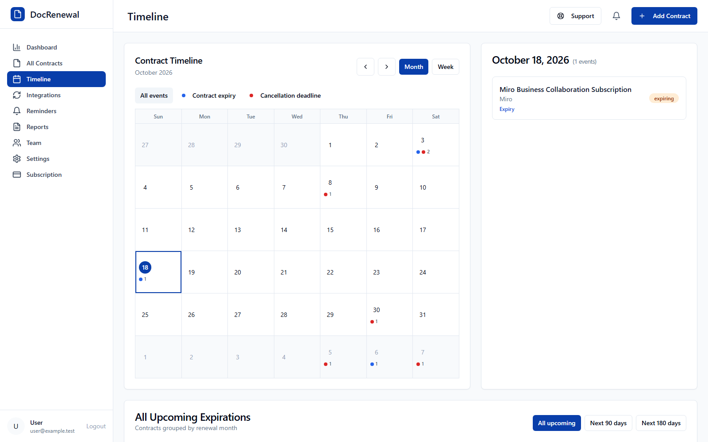
Task: Select October 30 calendar day
Action: 389,315
